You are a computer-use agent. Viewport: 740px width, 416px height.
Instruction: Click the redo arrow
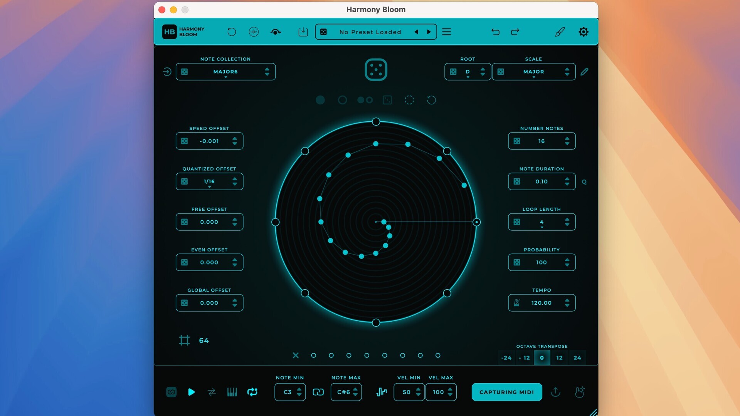pyautogui.click(x=515, y=32)
